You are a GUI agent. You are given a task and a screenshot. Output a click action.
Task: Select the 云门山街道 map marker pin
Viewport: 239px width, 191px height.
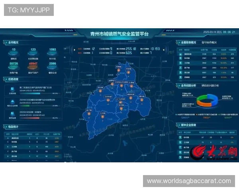(x=120, y=102)
